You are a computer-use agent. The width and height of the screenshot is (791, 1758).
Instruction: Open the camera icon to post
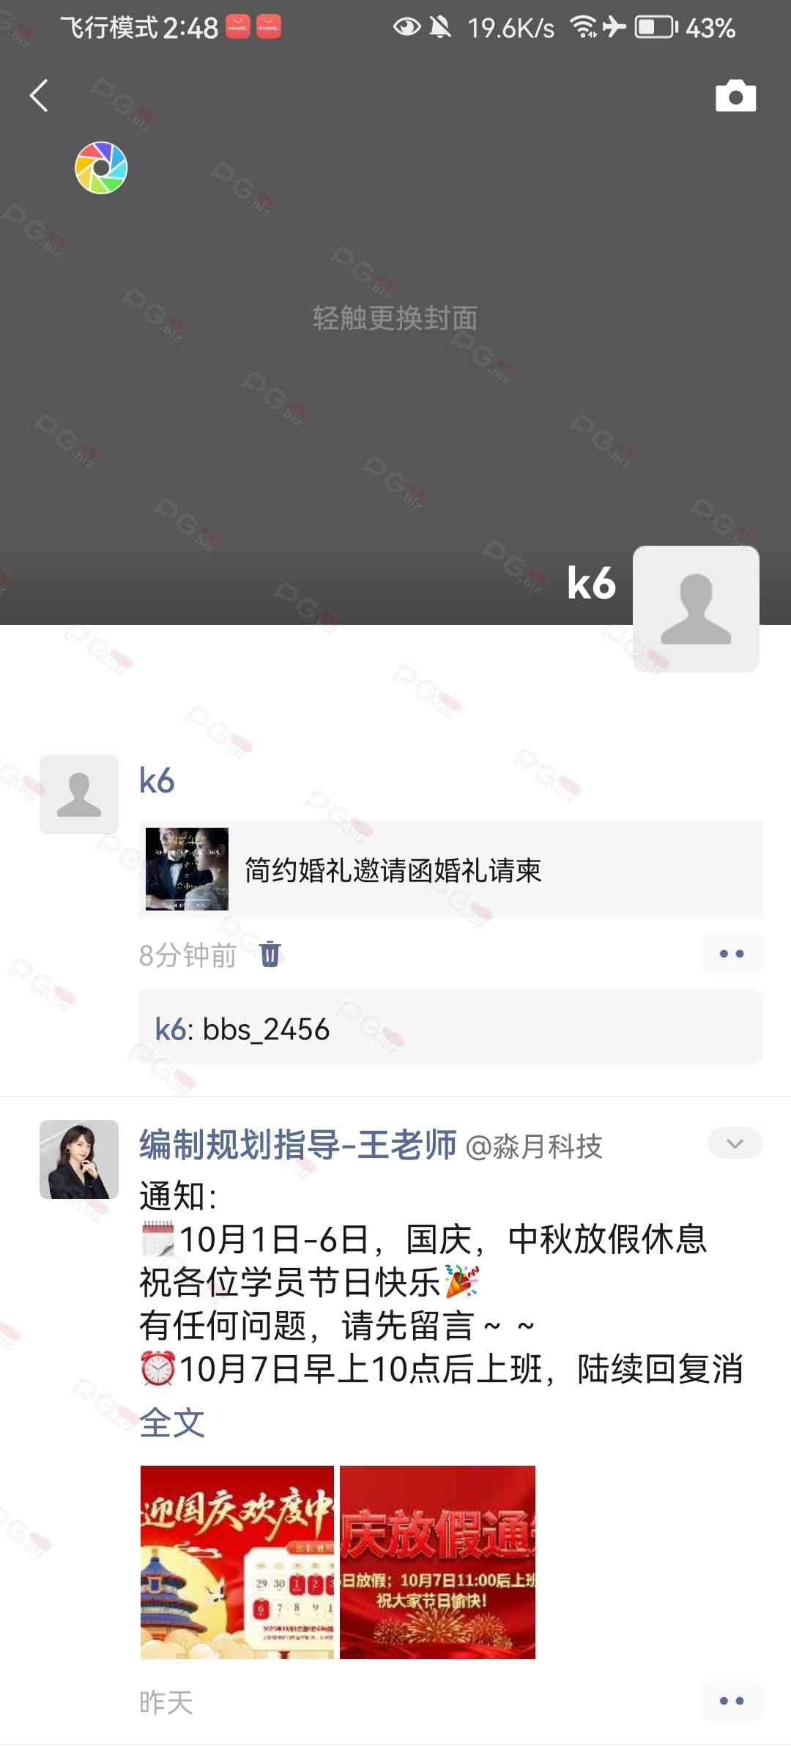pyautogui.click(x=735, y=95)
